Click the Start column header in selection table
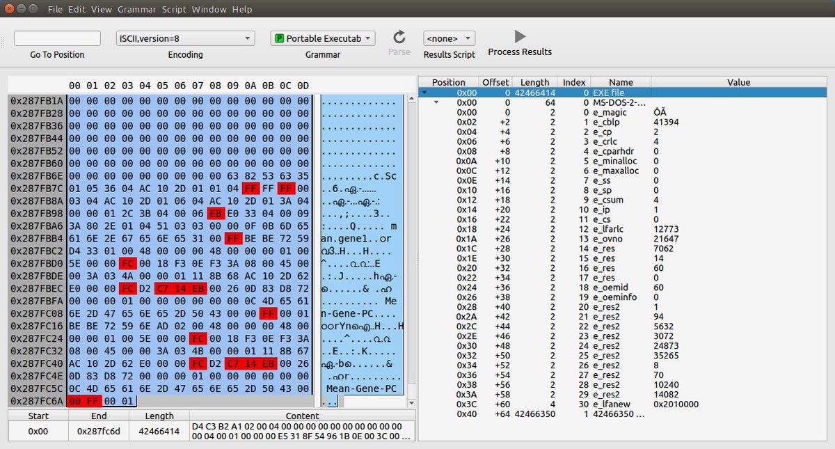 pos(38,416)
